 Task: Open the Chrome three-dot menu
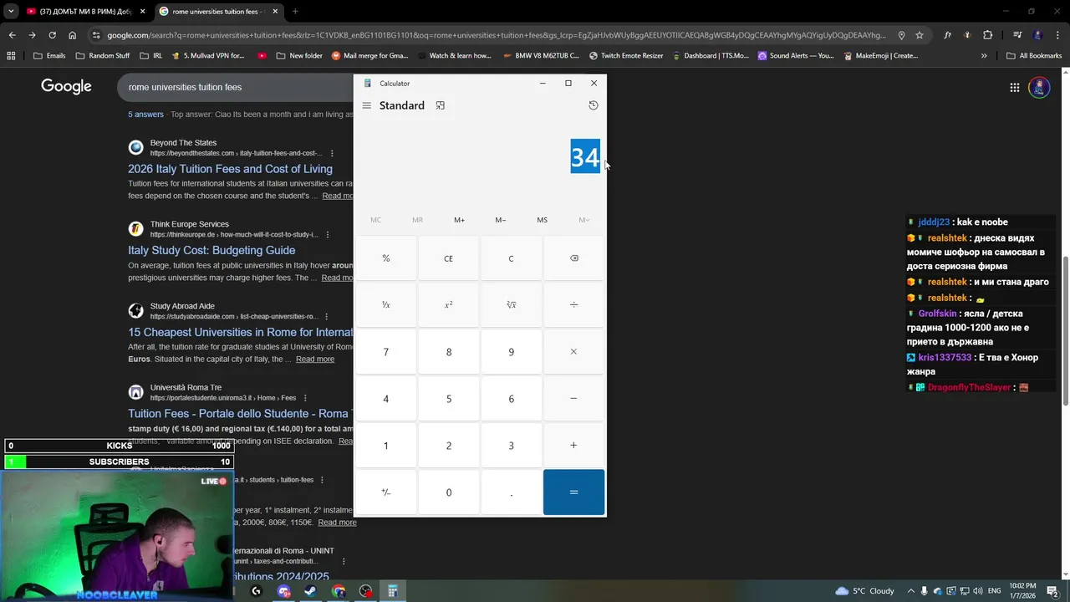(1057, 35)
